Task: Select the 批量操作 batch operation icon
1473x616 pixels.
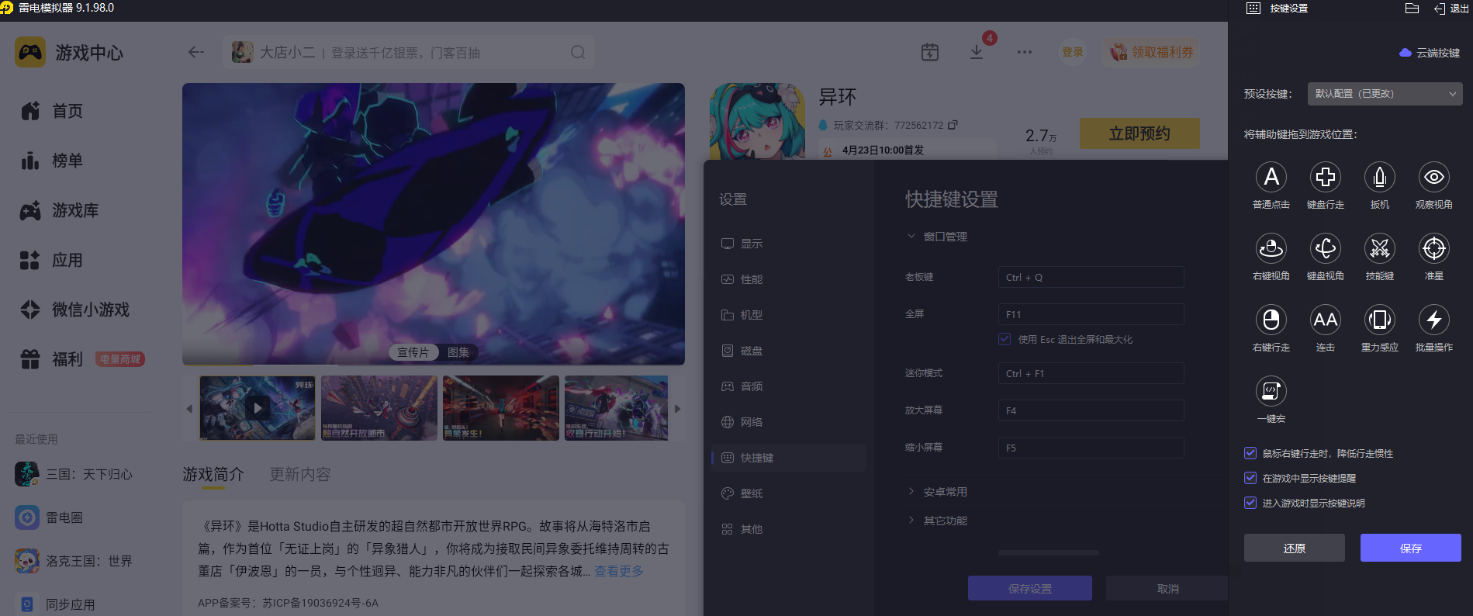Action: coord(1433,320)
